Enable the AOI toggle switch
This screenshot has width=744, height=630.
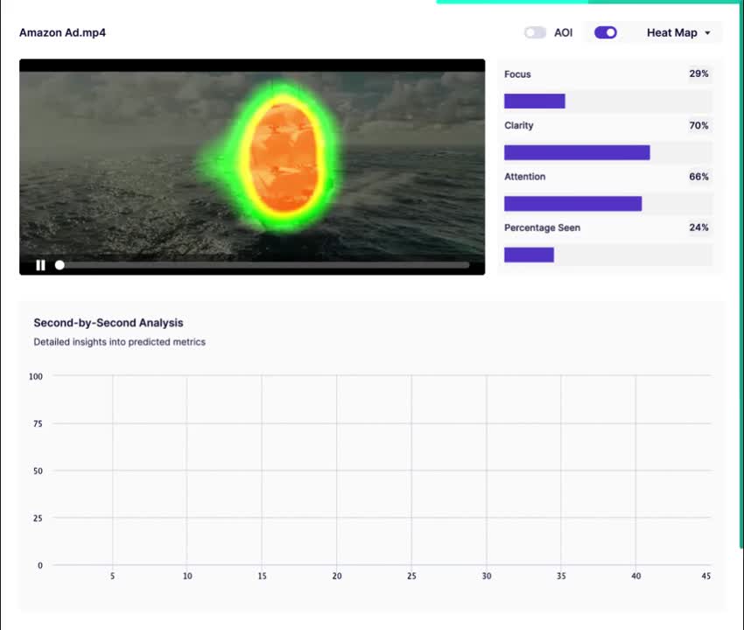point(535,32)
